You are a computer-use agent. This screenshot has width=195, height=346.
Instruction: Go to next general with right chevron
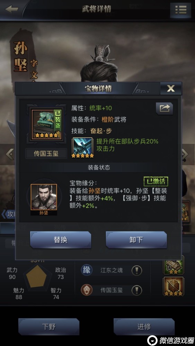(x=185, y=154)
